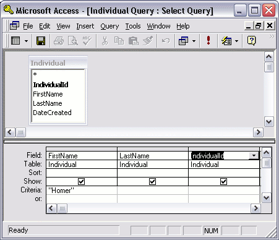Run the Spelling check icon

click(x=87, y=41)
